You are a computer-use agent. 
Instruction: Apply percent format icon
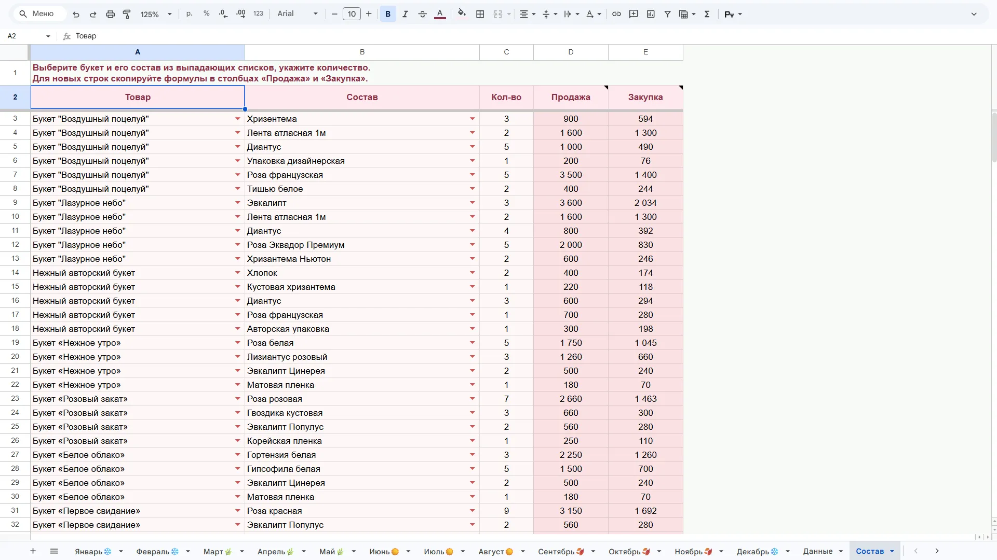coord(206,14)
